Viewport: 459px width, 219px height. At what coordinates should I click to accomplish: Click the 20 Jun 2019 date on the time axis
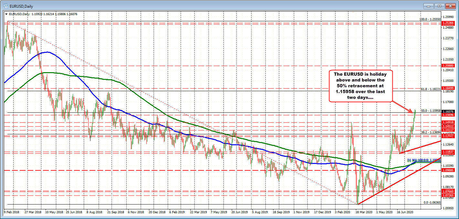point(240,212)
